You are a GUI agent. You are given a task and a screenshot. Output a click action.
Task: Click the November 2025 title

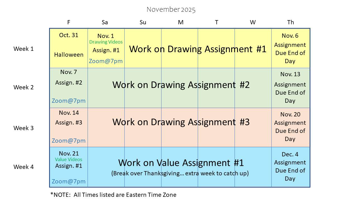coord(171,10)
